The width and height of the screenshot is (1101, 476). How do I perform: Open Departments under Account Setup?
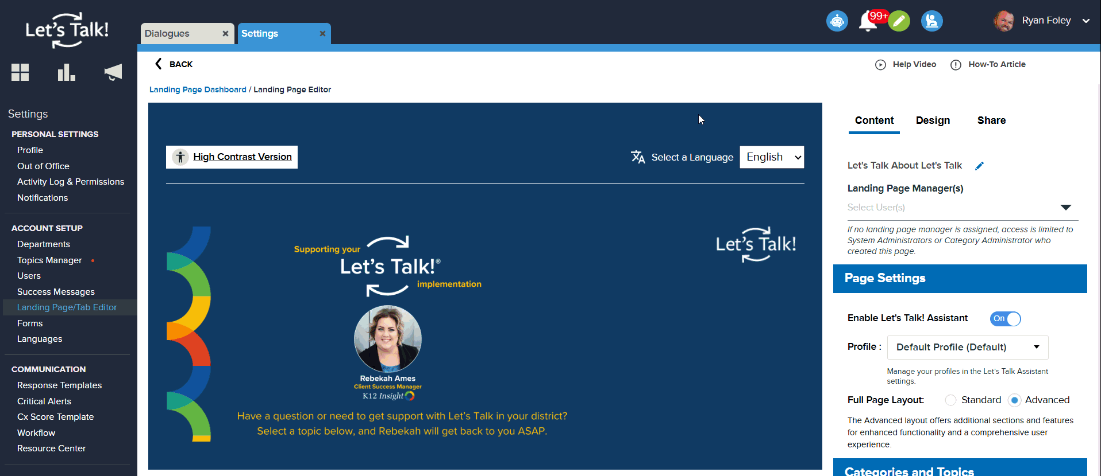[44, 244]
